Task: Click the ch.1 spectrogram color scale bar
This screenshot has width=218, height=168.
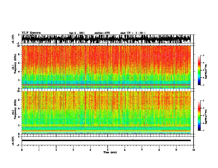Action: pos(199,70)
